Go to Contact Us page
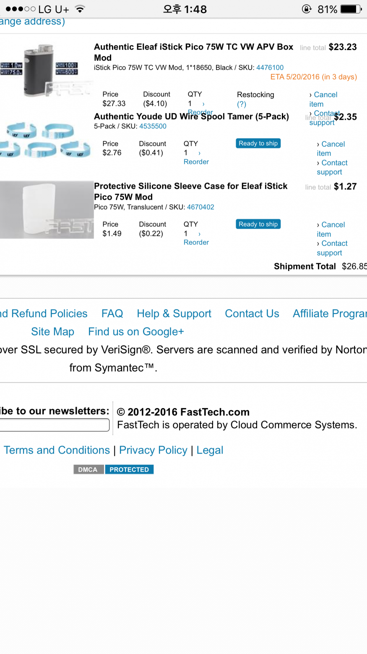Viewport: 367px width, 654px height. coord(252,314)
